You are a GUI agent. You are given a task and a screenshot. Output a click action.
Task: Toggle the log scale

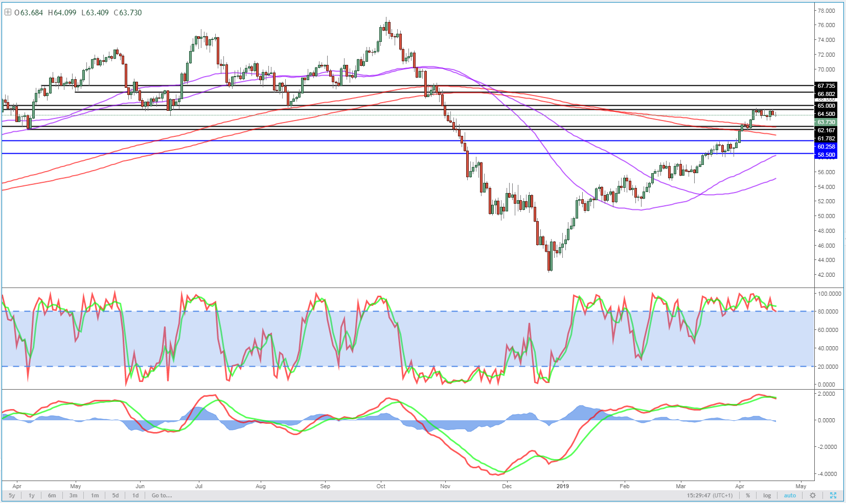tap(767, 495)
